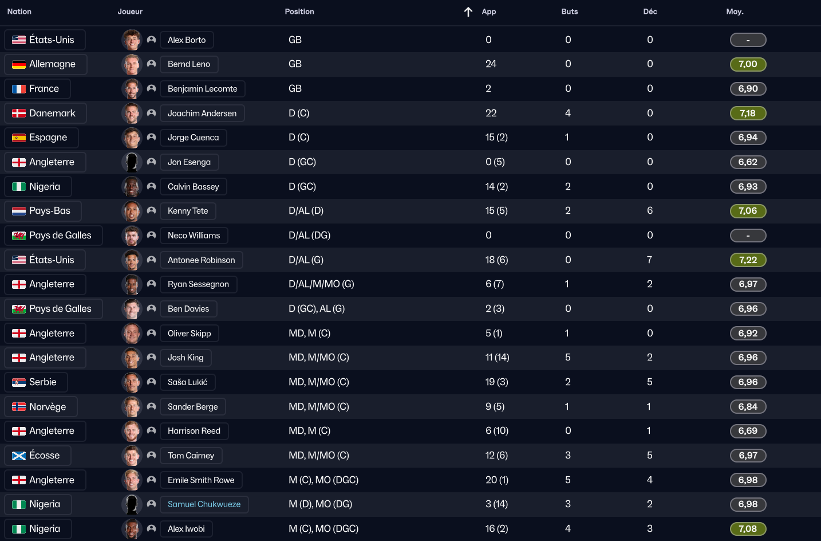
Task: Click the person icon beside Joachim Andersen
Action: pyautogui.click(x=151, y=113)
